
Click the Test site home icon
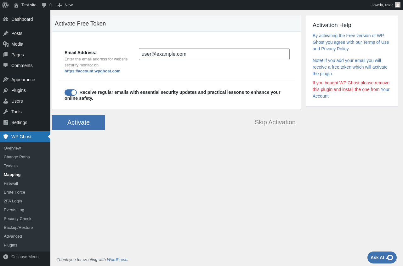16,5
